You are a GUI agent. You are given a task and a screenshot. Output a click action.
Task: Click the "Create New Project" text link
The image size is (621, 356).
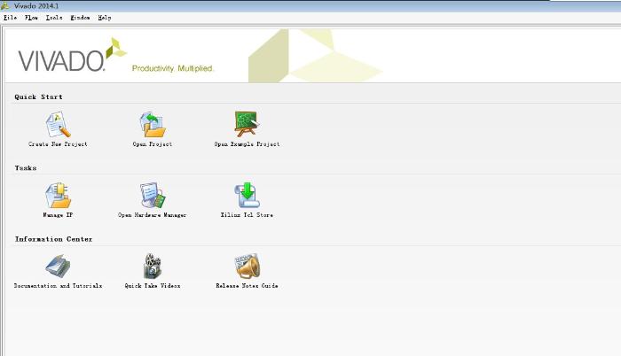58,143
